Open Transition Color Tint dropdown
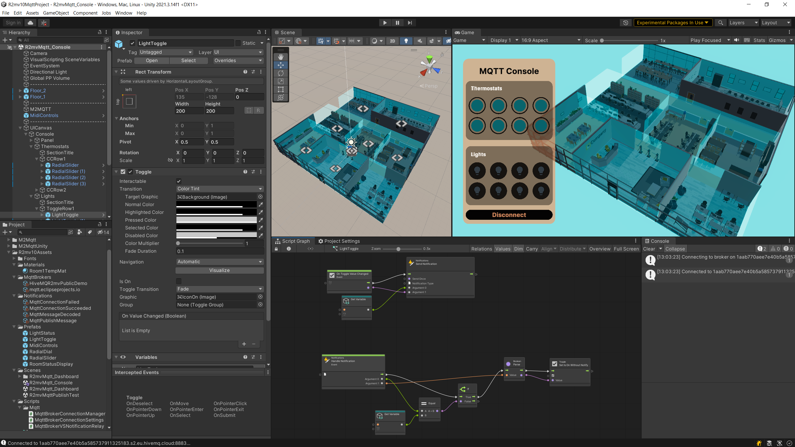Viewport: 795px width, 447px height. pyautogui.click(x=220, y=189)
